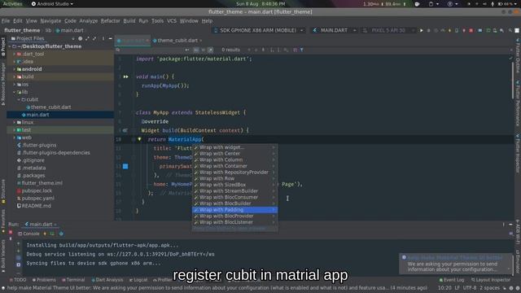
Task: Choose Wrap with Padding from the popup
Action: [x=234, y=210]
